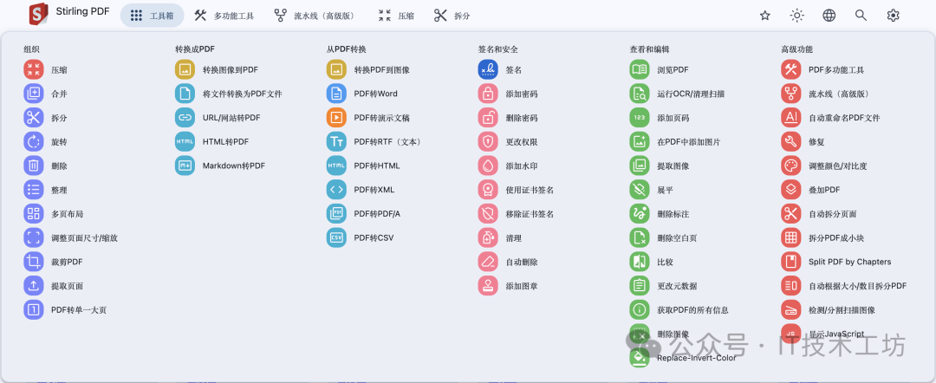Click the HTML转PDF icon

[185, 142]
